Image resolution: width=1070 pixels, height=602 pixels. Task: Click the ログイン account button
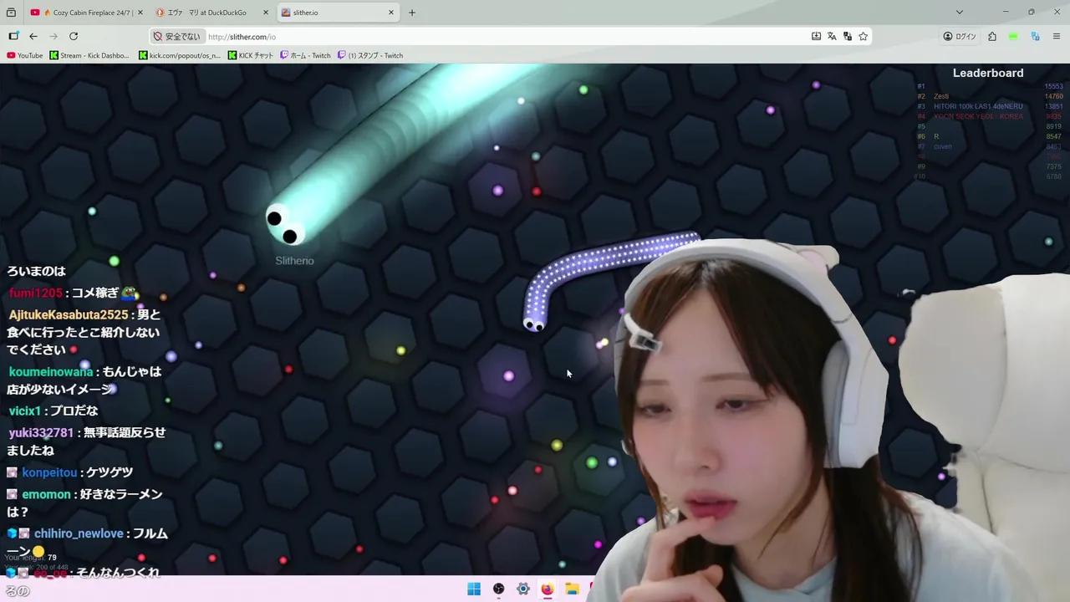click(x=960, y=36)
